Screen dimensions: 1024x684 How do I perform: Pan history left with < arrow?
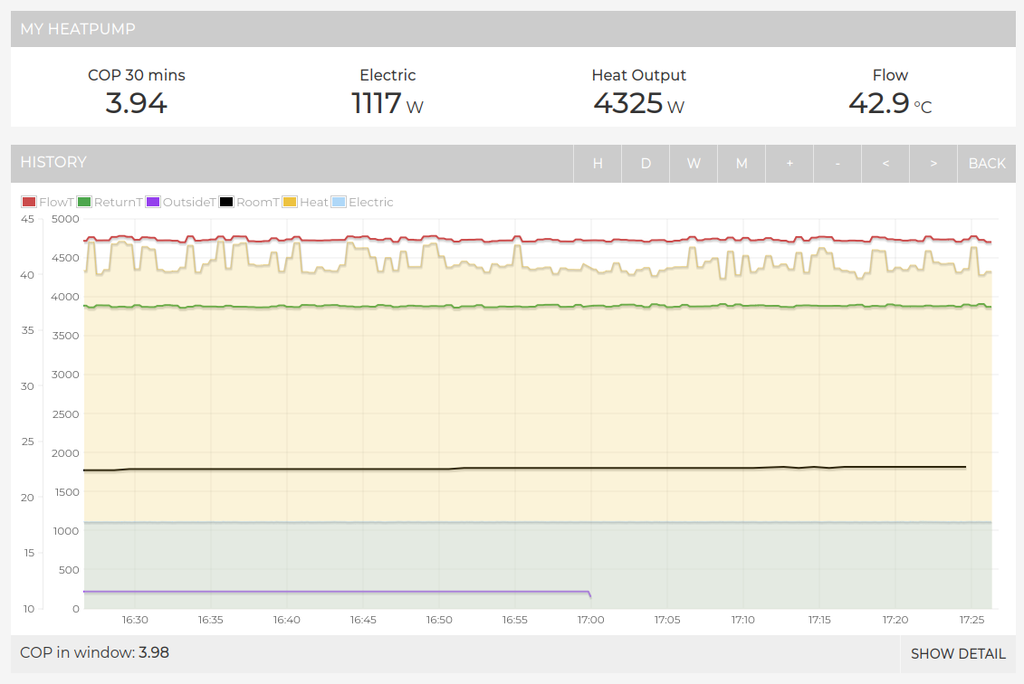(x=885, y=163)
